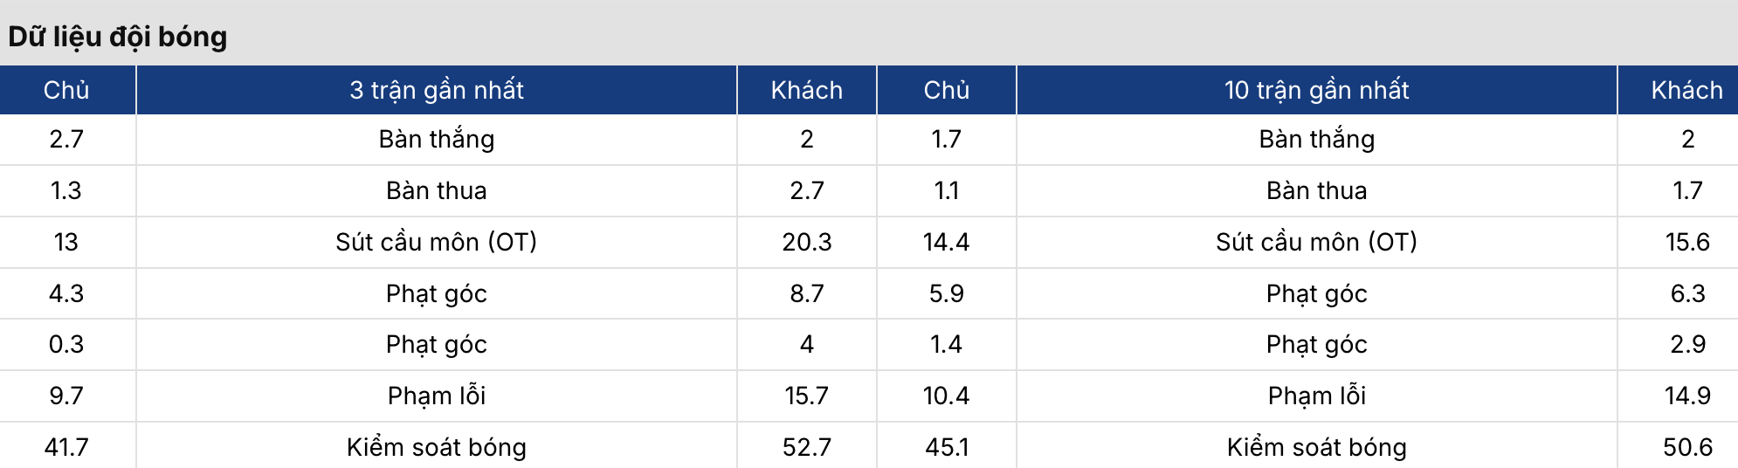Select the "10 trận gần nhất" column header
The image size is (1738, 468).
[1317, 90]
